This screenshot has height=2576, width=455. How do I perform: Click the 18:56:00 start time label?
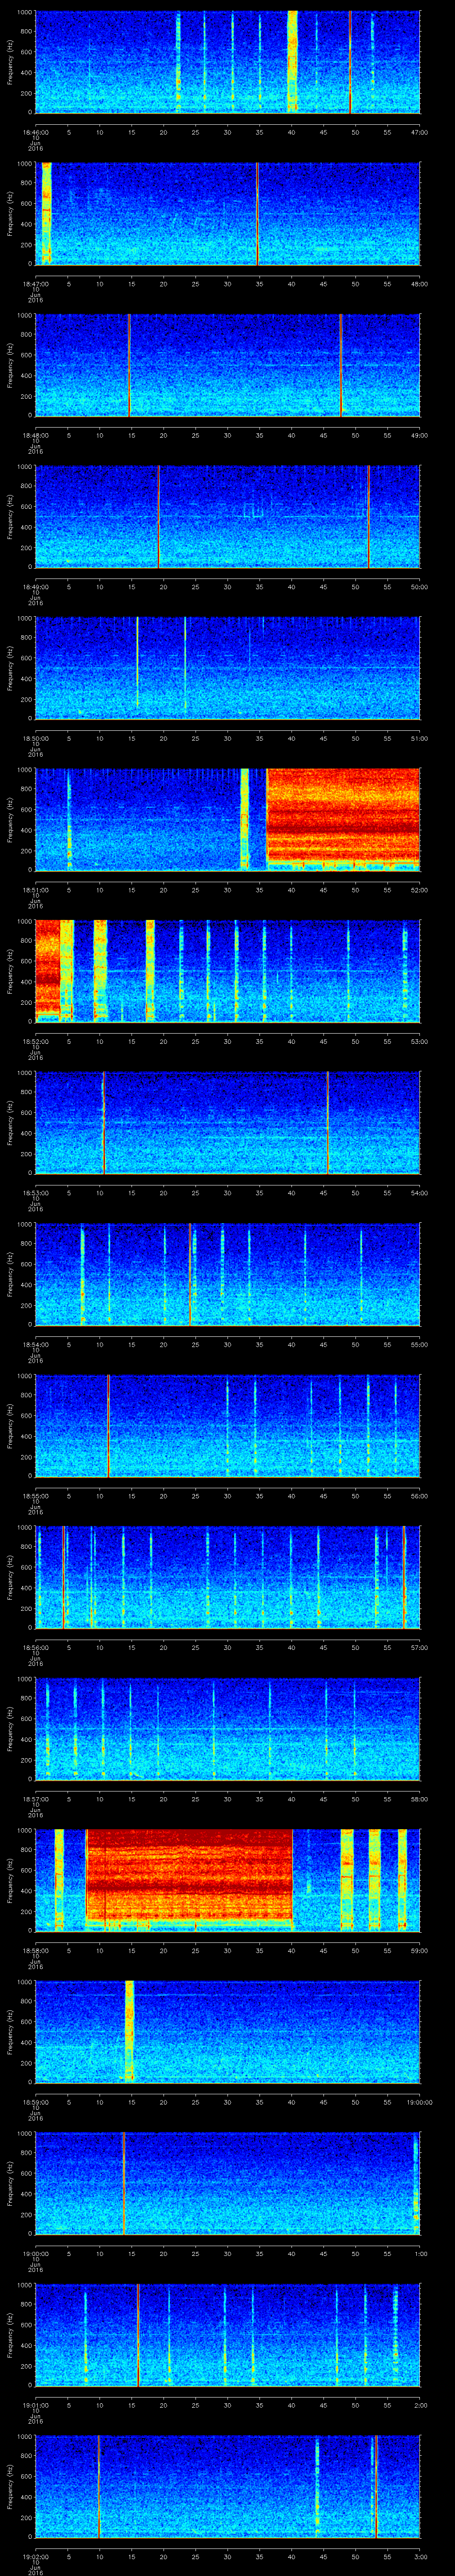(x=35, y=1647)
